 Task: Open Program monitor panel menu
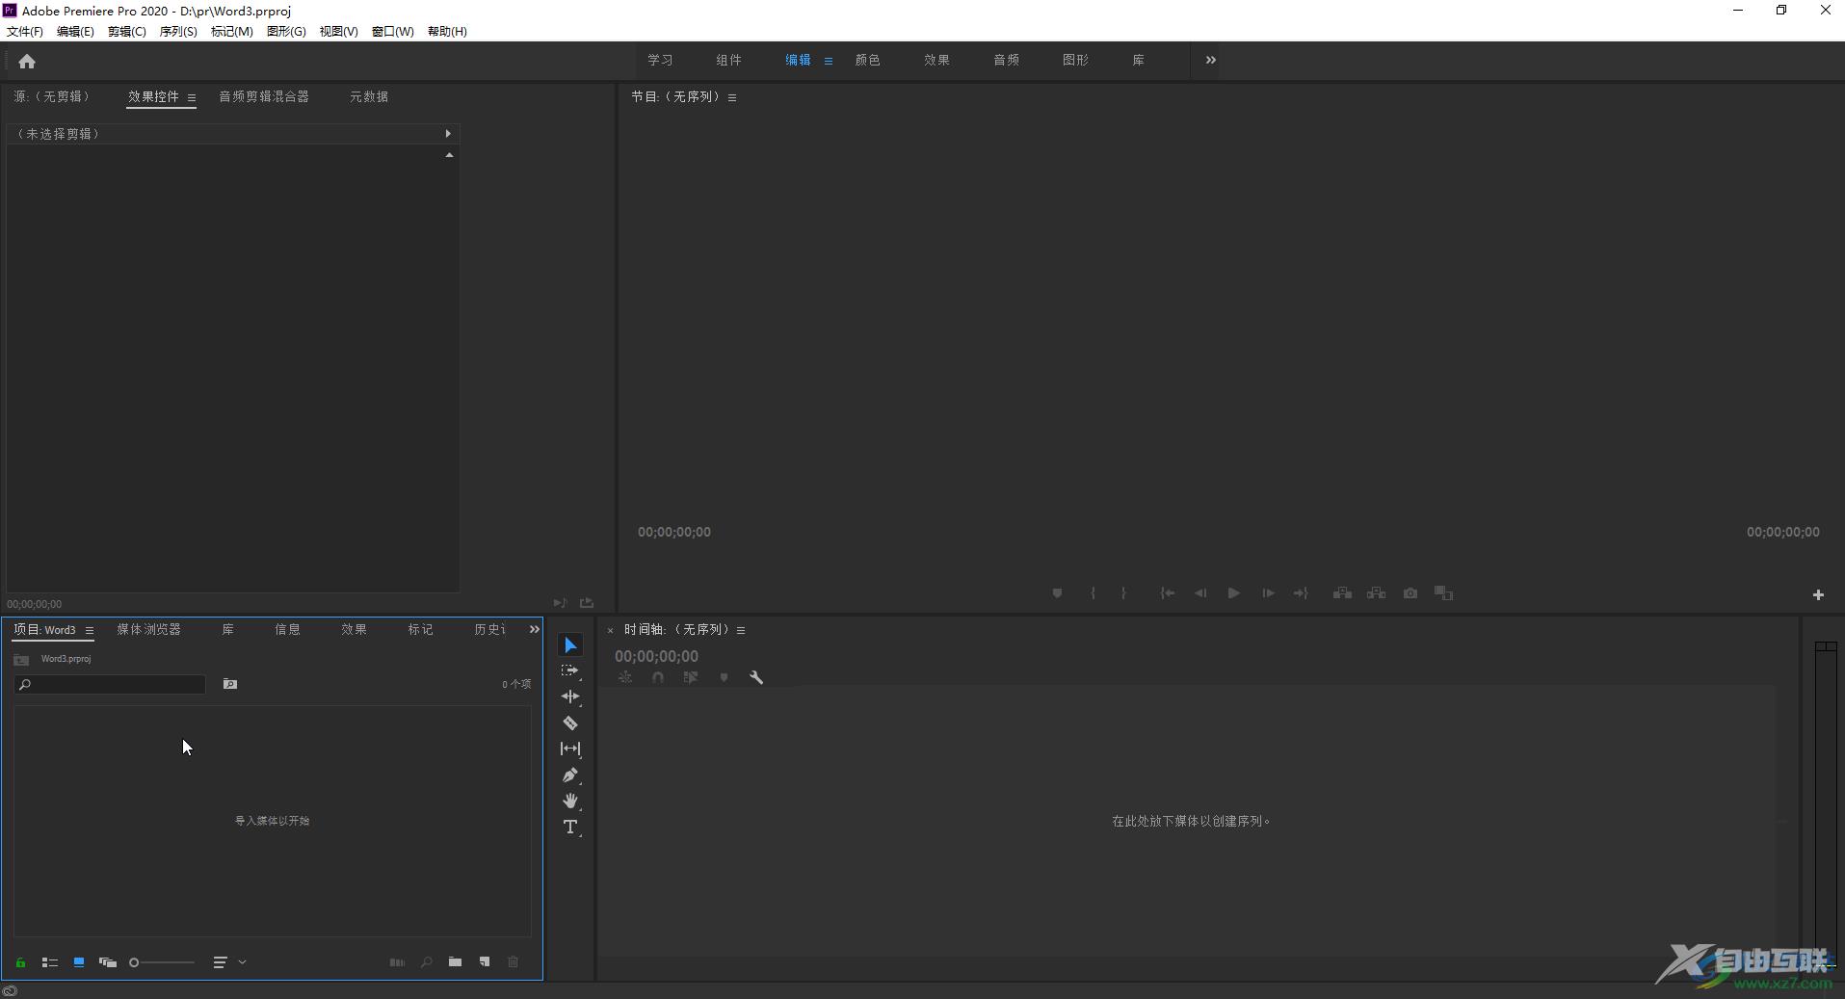(732, 97)
